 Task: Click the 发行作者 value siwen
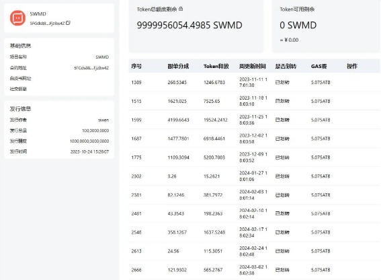[103, 120]
